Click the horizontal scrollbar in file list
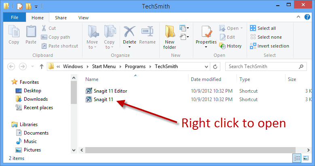 click(x=190, y=150)
